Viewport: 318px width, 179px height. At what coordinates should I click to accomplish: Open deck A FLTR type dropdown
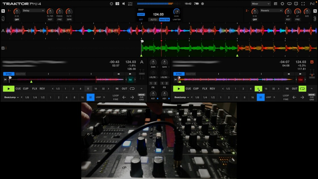[153, 77]
